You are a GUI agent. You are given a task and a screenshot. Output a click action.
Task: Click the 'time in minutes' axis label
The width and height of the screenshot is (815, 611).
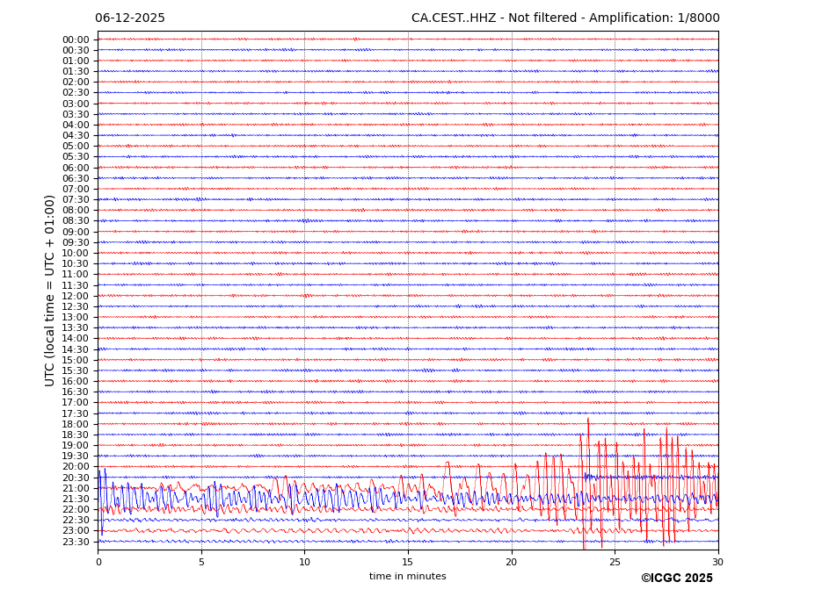tap(407, 577)
